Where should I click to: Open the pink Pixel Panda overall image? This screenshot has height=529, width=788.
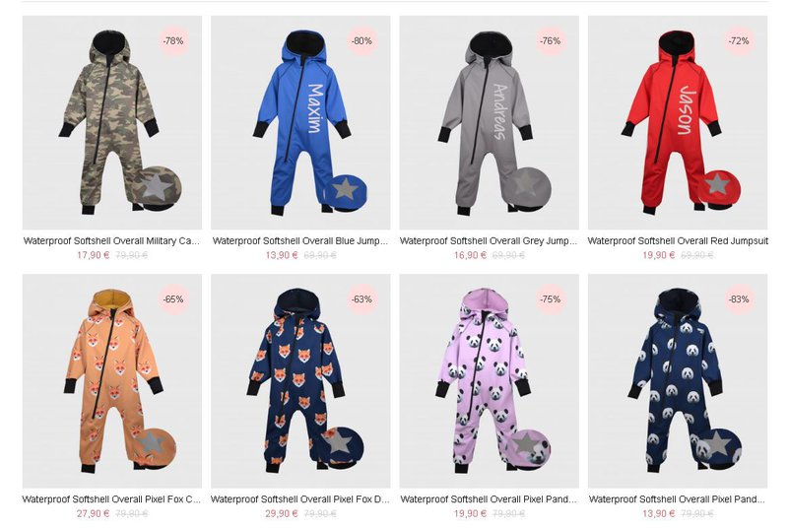[489, 381]
